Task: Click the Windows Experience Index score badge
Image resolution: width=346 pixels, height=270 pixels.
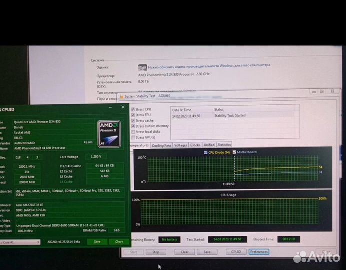Action: click(x=142, y=66)
